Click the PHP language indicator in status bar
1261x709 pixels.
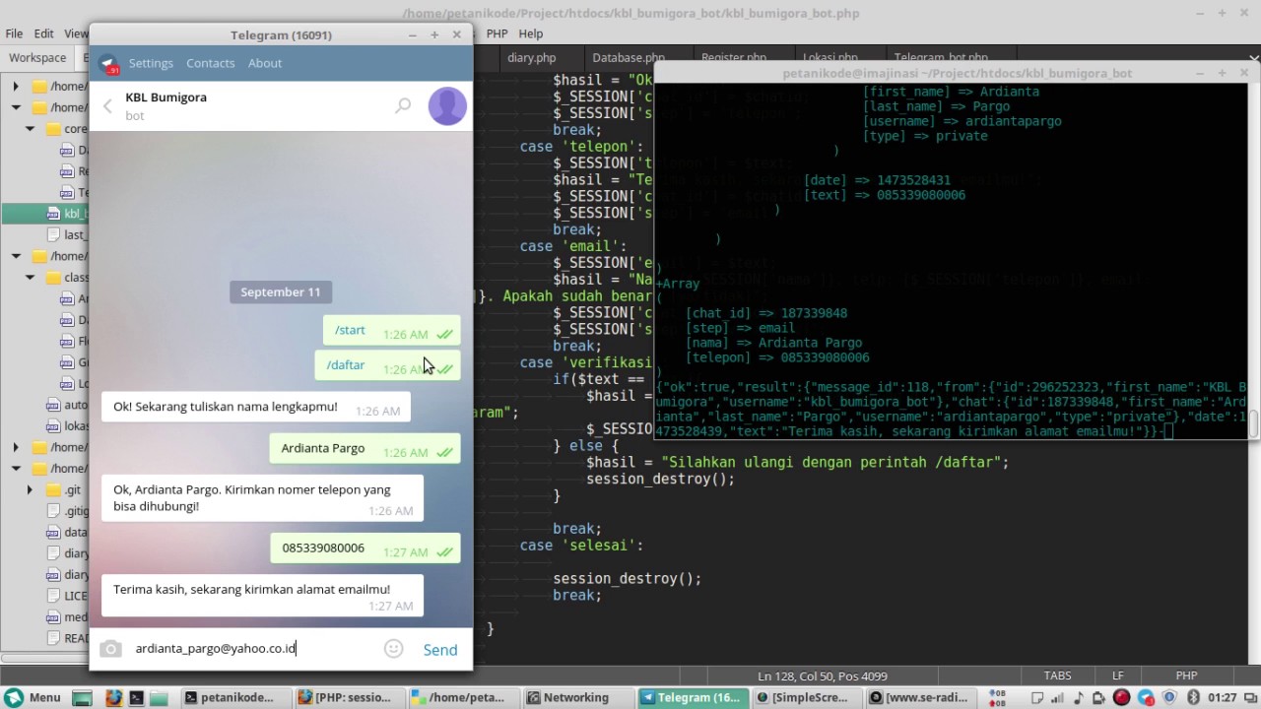point(1186,676)
